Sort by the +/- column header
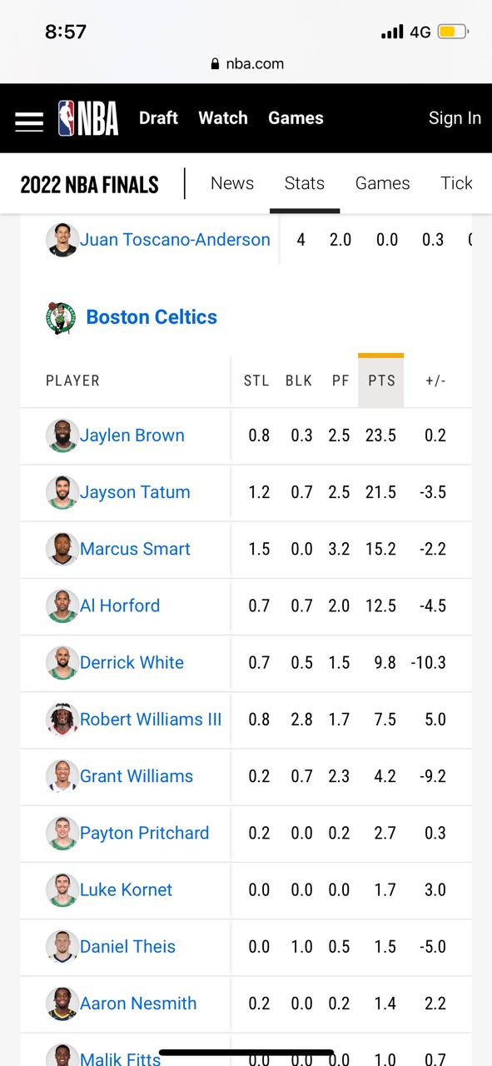The width and height of the screenshot is (492, 1066). pos(435,381)
